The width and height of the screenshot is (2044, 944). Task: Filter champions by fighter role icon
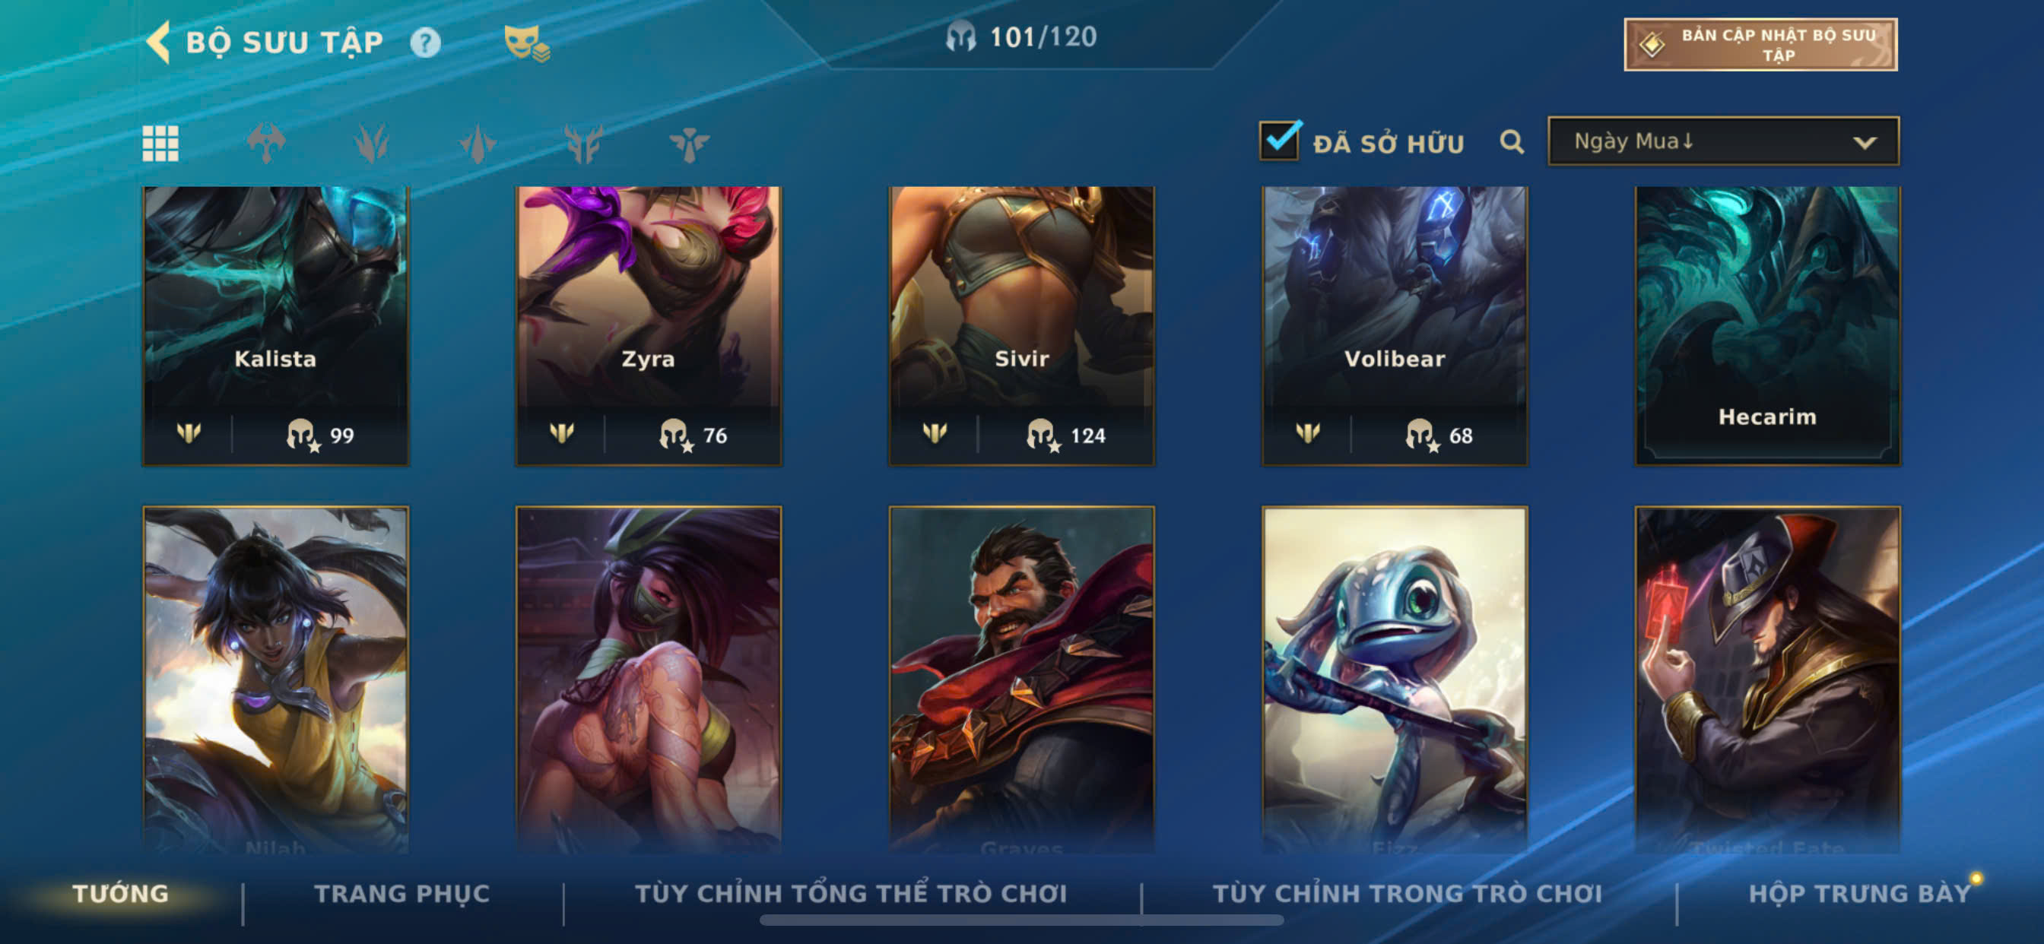pos(266,144)
